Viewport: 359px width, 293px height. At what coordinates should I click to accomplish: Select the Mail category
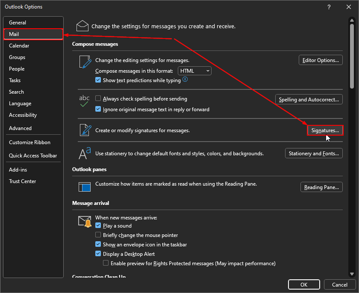point(33,34)
